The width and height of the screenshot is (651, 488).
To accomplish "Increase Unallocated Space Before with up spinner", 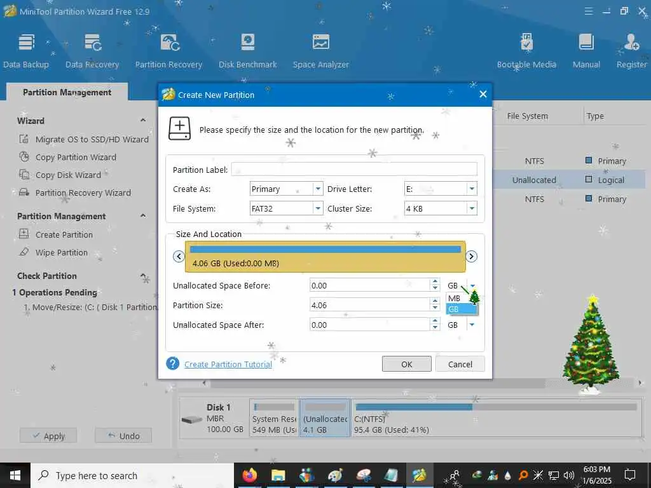I will (x=435, y=281).
